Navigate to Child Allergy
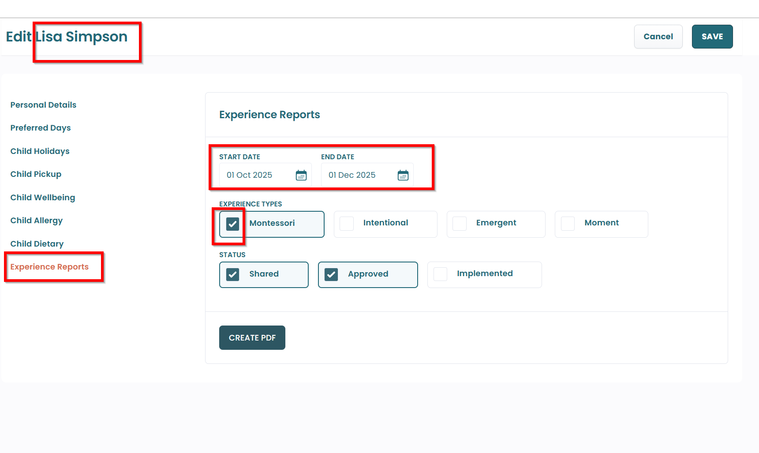The image size is (759, 453). [37, 221]
